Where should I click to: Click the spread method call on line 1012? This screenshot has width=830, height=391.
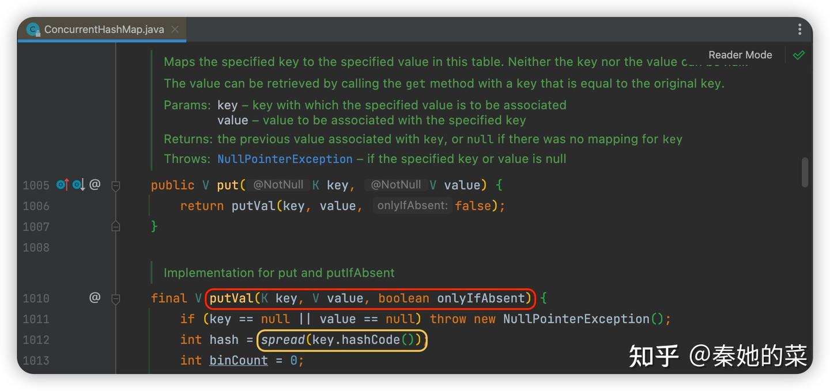pos(282,340)
